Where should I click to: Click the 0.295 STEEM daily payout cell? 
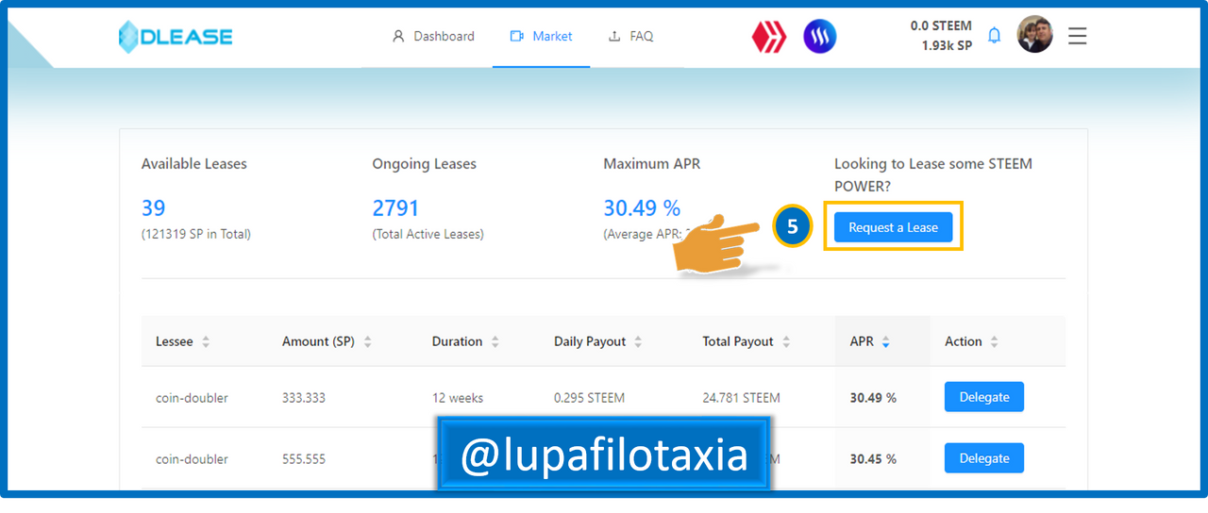point(589,398)
